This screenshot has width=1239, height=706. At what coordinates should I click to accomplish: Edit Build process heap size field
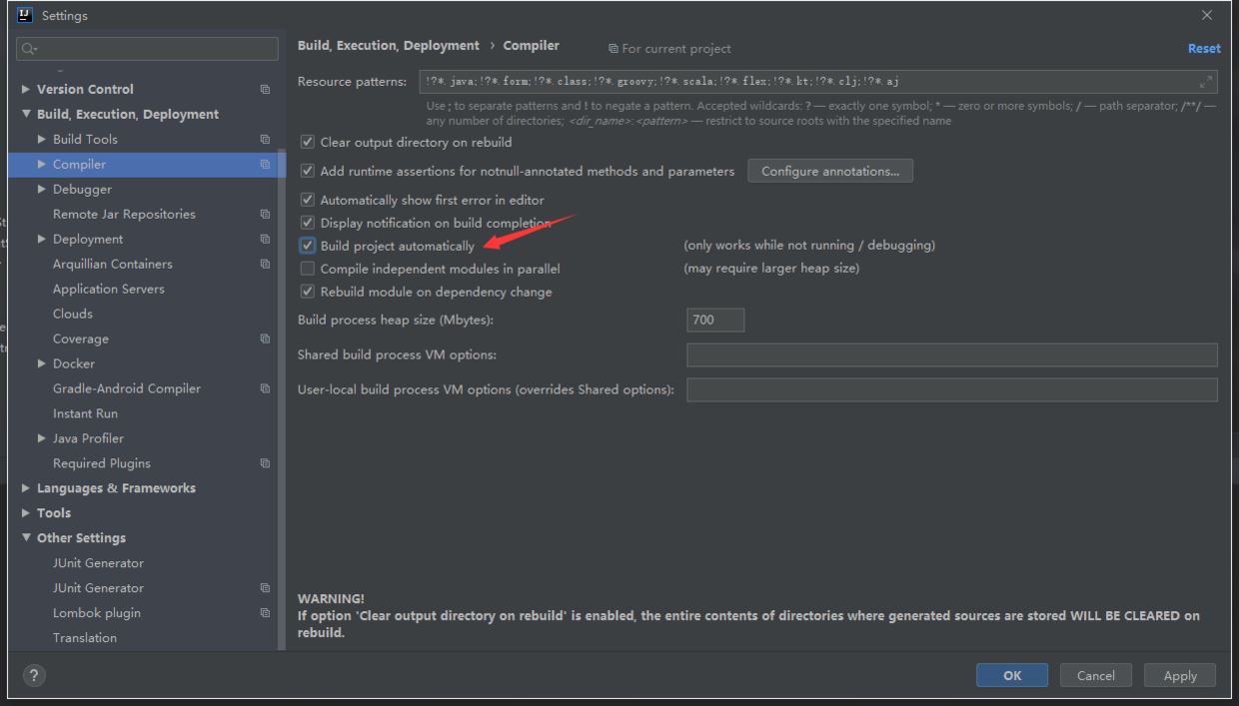pyautogui.click(x=715, y=321)
